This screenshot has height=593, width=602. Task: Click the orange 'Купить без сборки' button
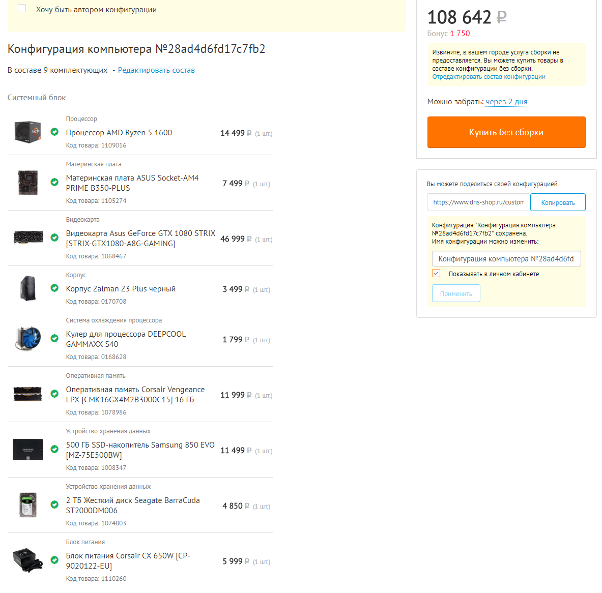coord(506,132)
